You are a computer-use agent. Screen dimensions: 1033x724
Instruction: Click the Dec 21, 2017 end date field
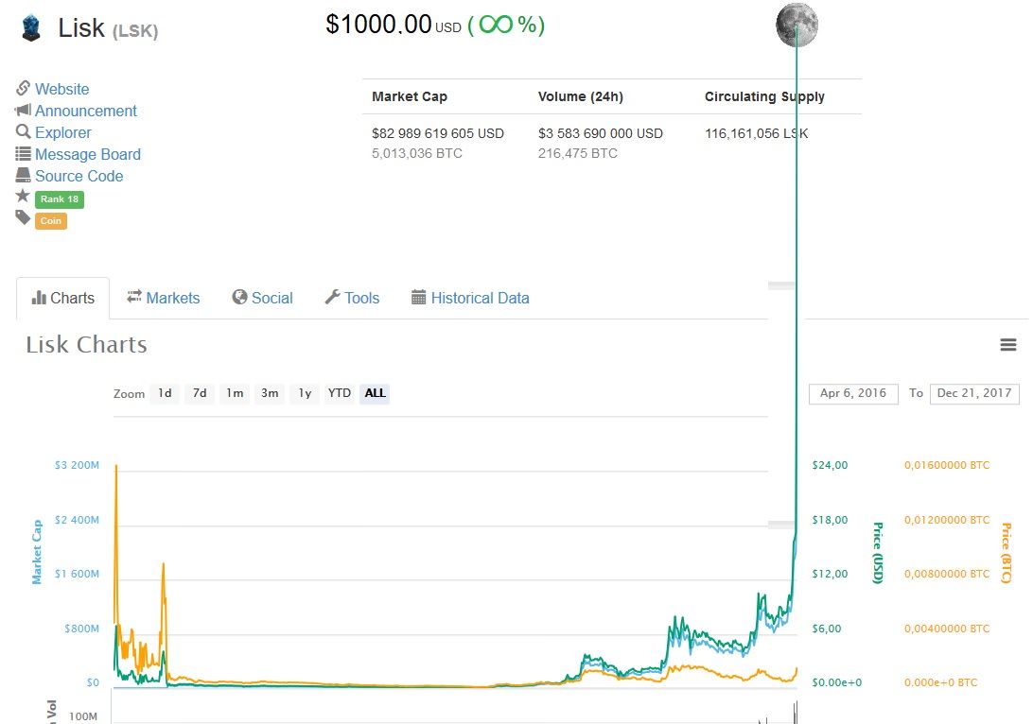pos(974,393)
